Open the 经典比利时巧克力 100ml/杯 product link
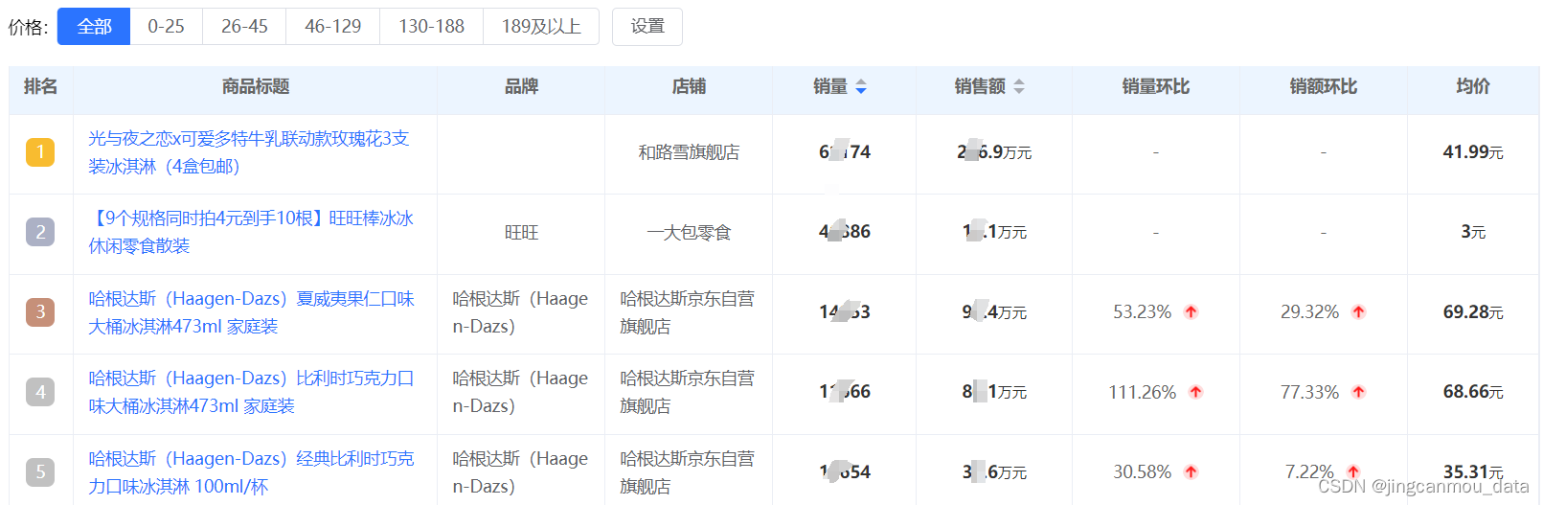Image resolution: width=1543 pixels, height=505 pixels. (x=251, y=472)
